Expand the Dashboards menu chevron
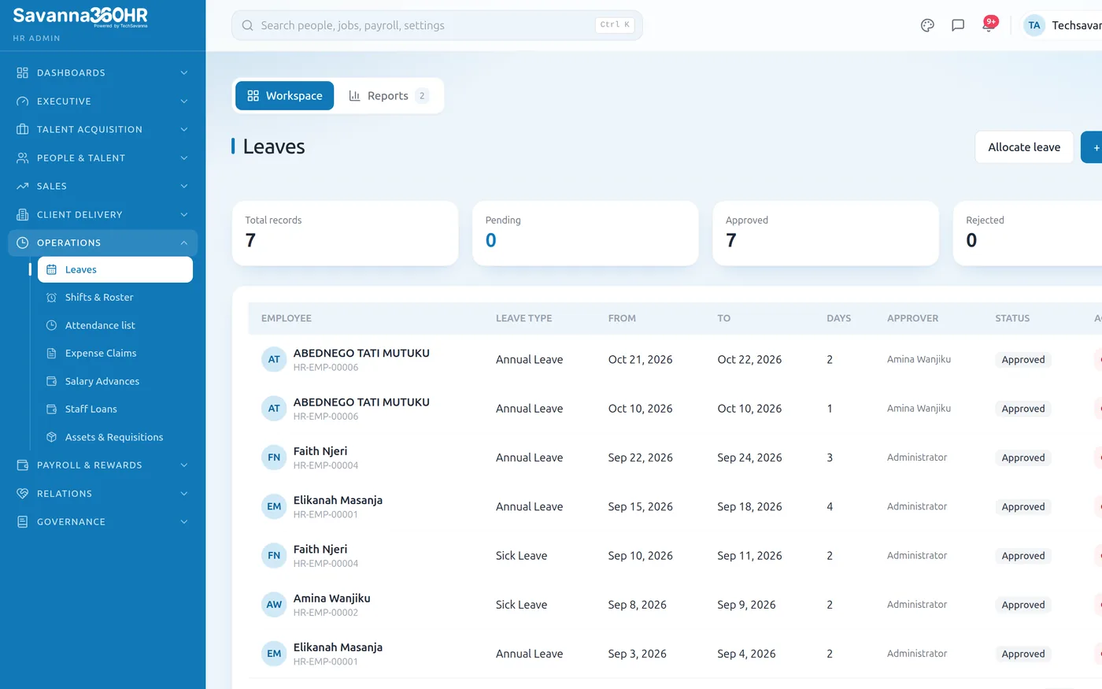1102x689 pixels. coord(184,72)
